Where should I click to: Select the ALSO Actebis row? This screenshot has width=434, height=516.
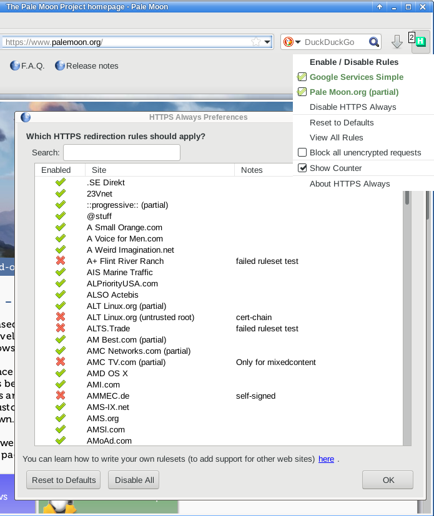tap(219, 295)
